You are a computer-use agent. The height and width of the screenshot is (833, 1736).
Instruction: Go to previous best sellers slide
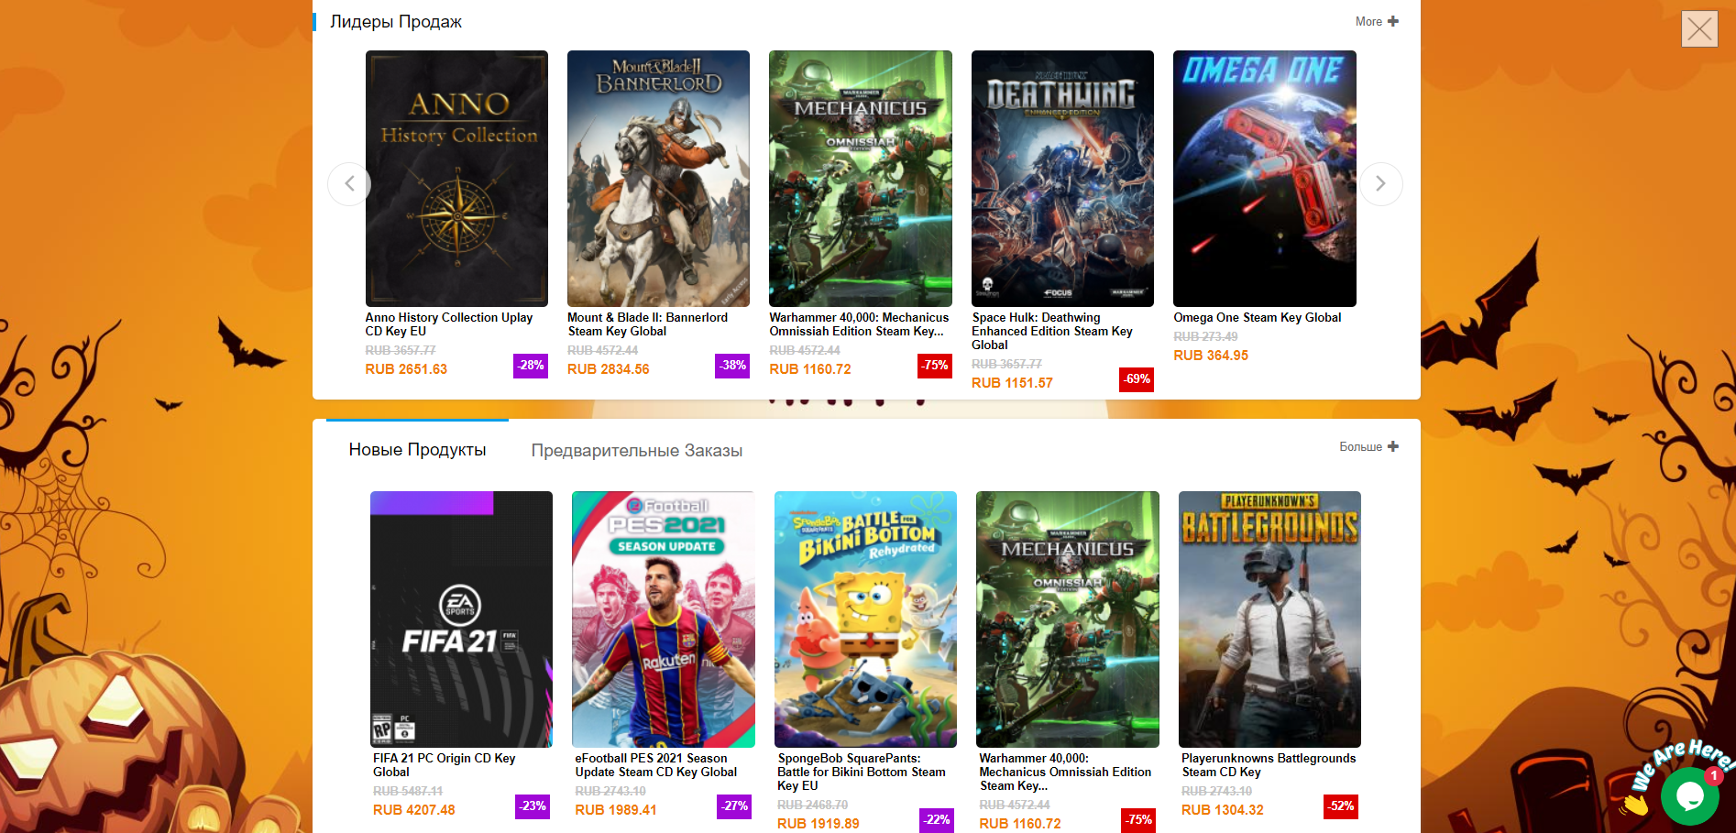tap(349, 184)
